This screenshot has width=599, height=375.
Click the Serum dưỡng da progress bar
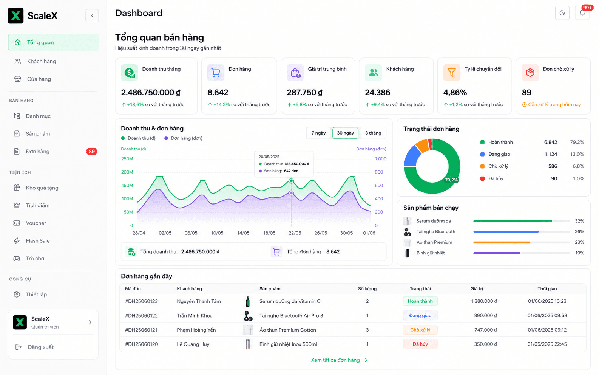(522, 221)
